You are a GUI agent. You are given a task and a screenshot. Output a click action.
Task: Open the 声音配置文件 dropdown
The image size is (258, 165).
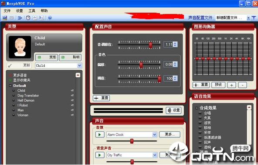click(x=248, y=18)
